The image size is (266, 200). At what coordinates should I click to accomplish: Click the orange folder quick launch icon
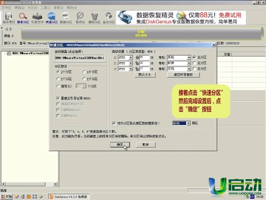pos(29,197)
